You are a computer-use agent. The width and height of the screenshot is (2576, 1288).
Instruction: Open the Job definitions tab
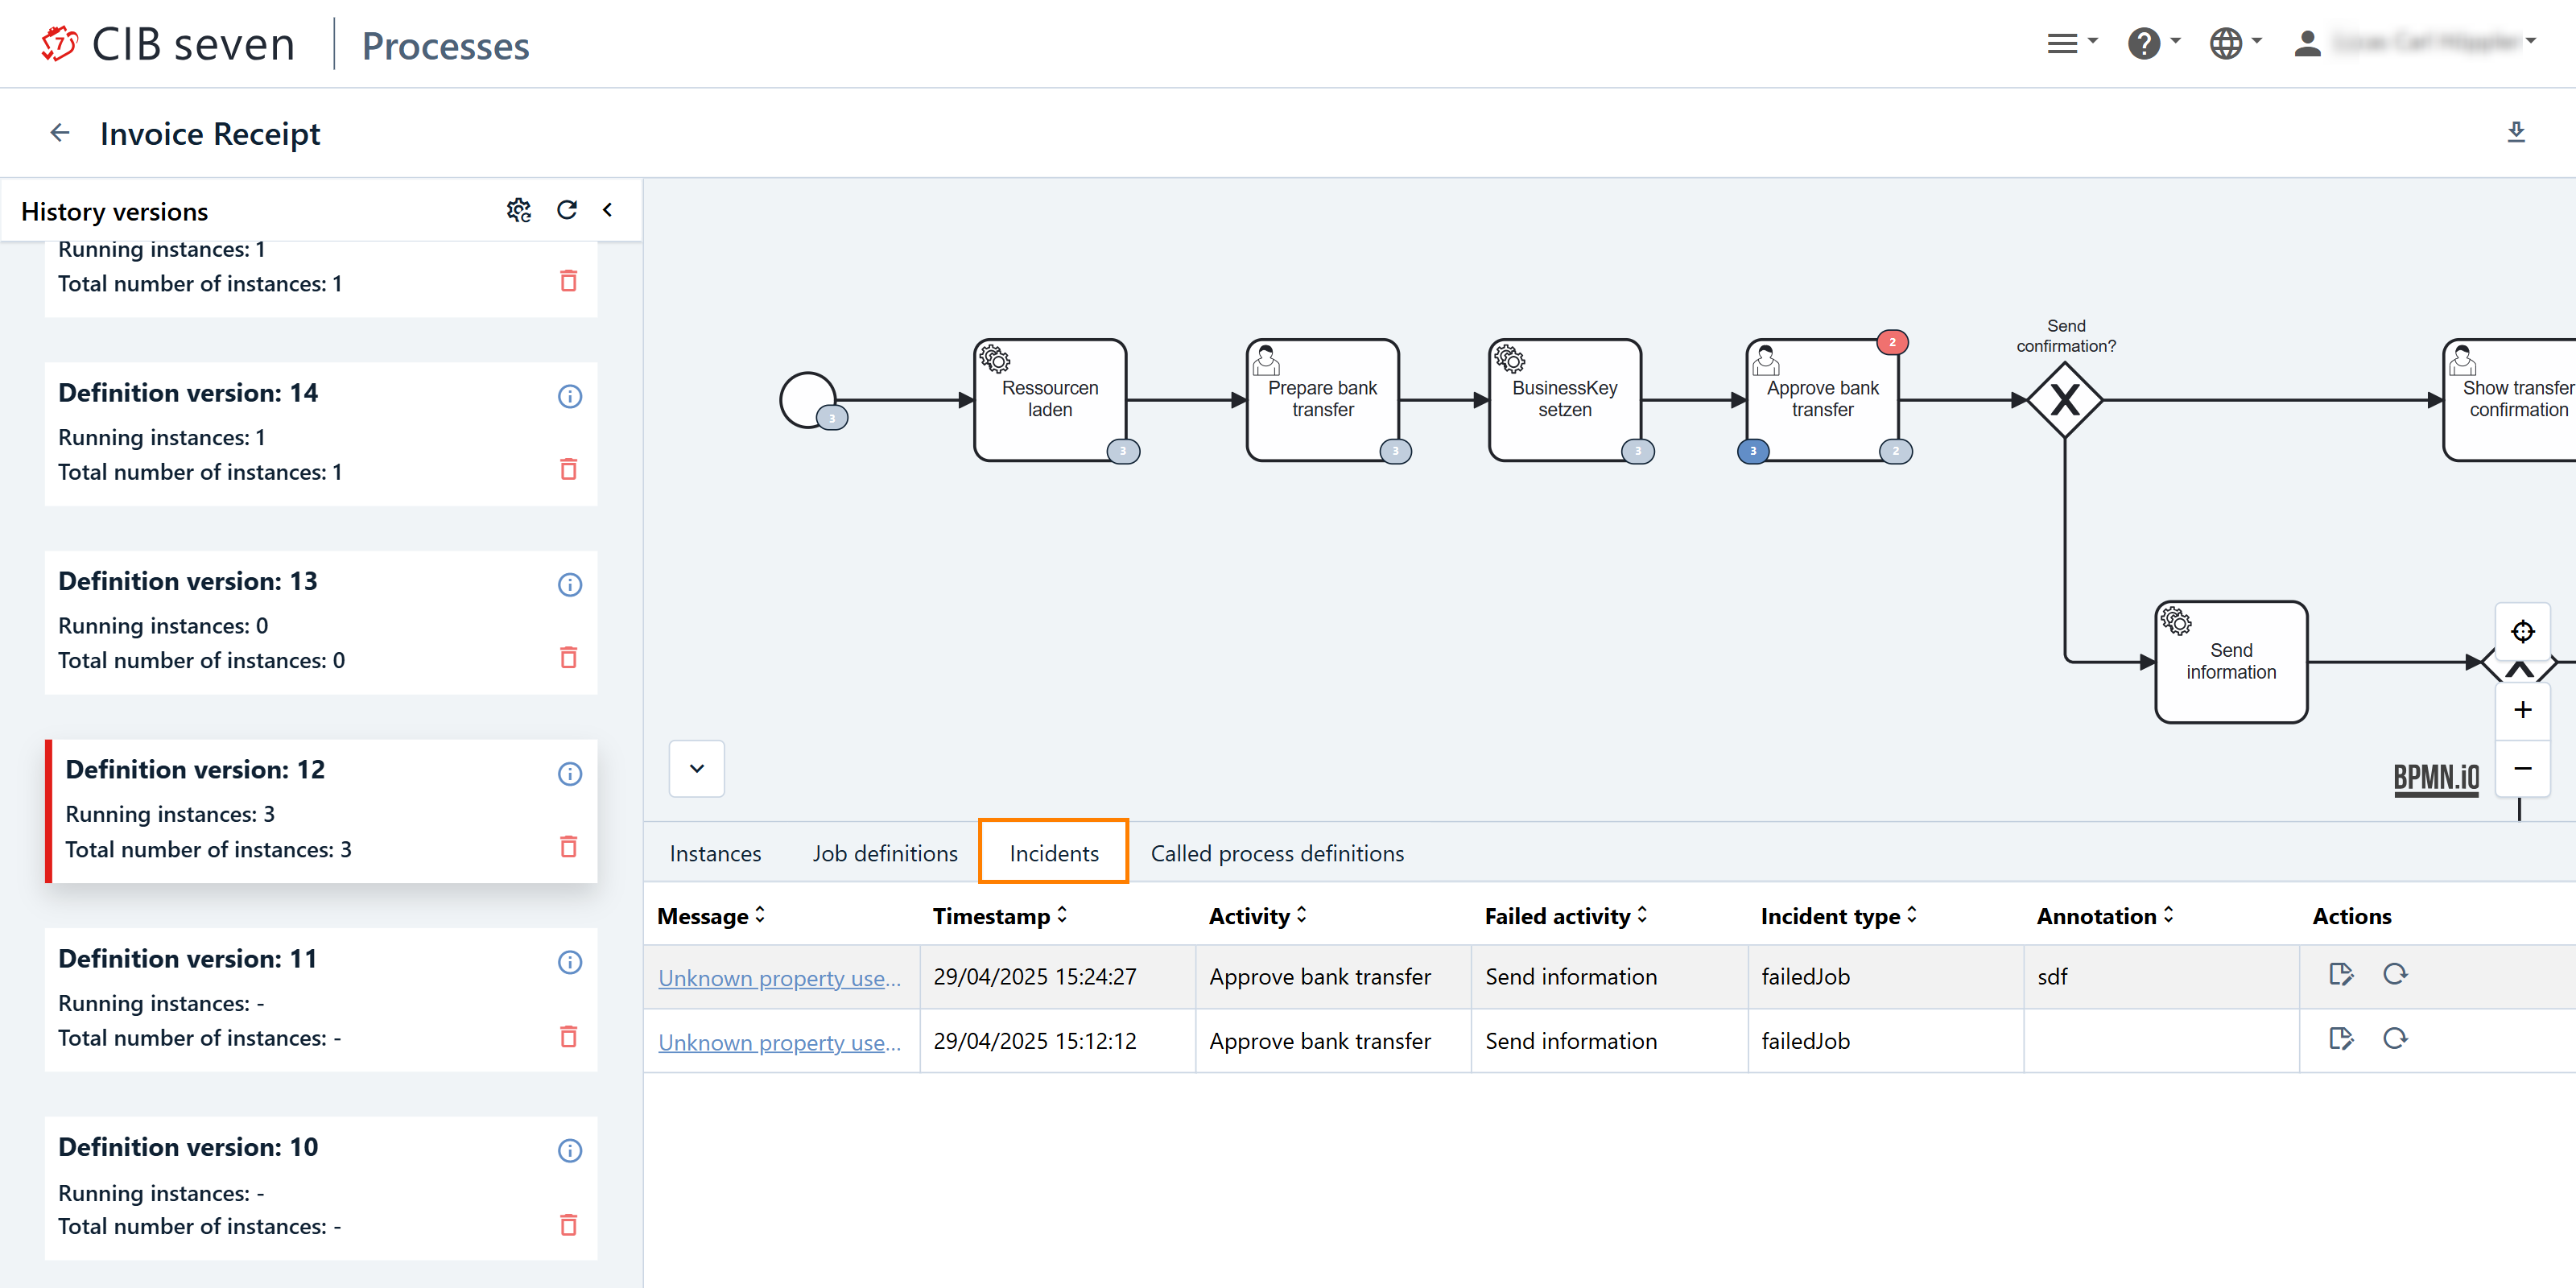pos(884,853)
